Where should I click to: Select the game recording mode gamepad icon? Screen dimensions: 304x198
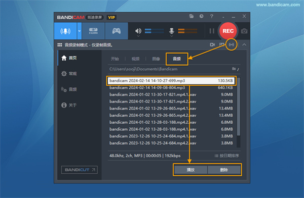point(117,31)
